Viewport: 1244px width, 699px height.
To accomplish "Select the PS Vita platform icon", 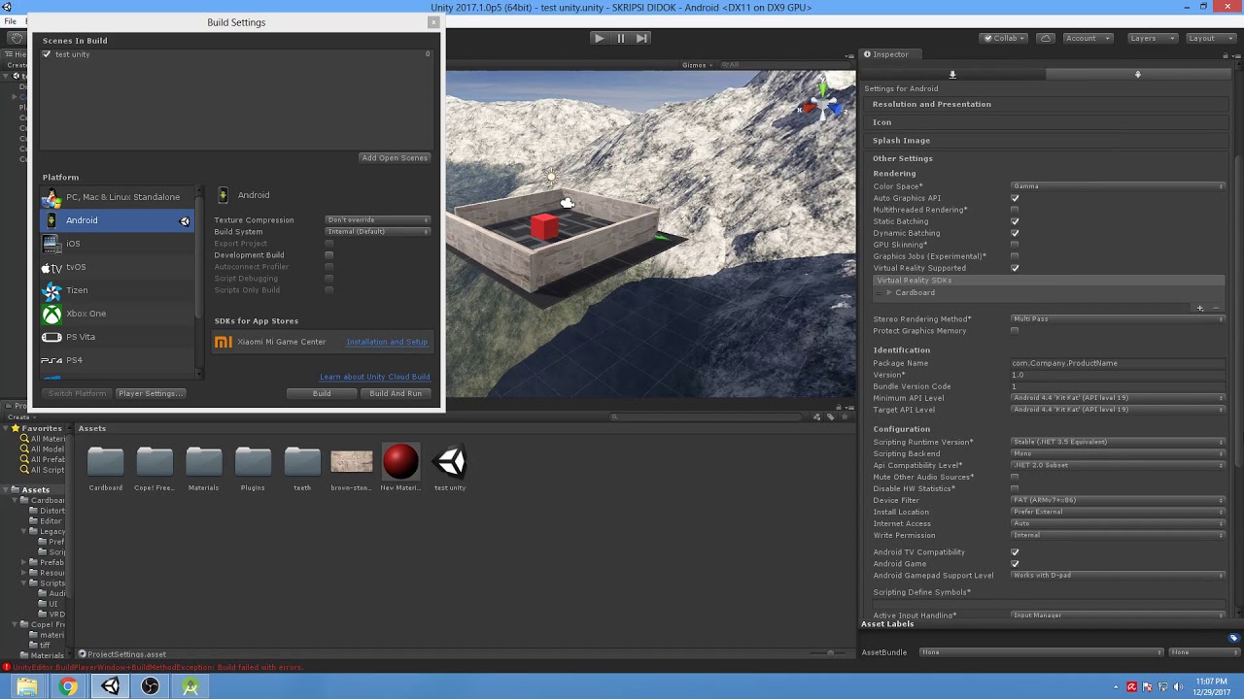I will point(52,337).
